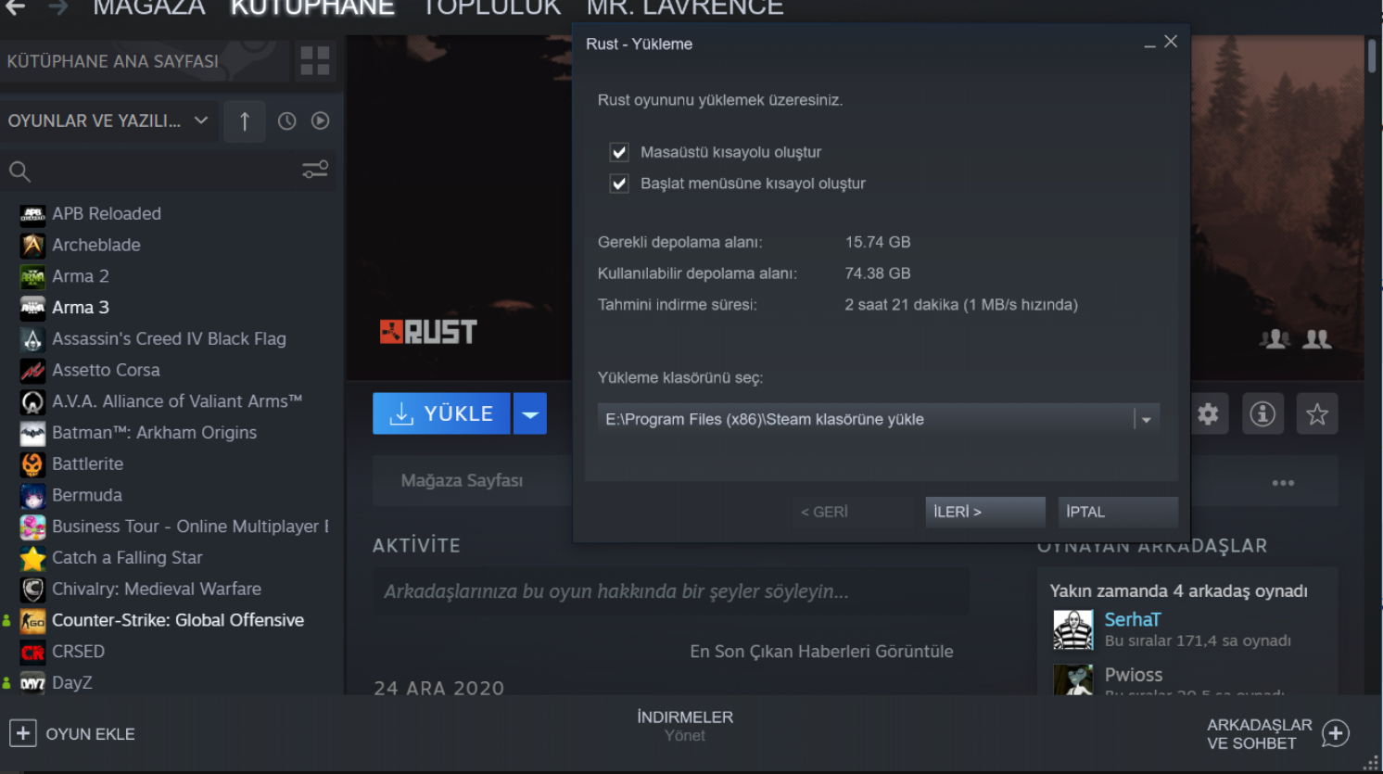Open the Mağaza tab
This screenshot has height=774, width=1383.
[x=149, y=8]
